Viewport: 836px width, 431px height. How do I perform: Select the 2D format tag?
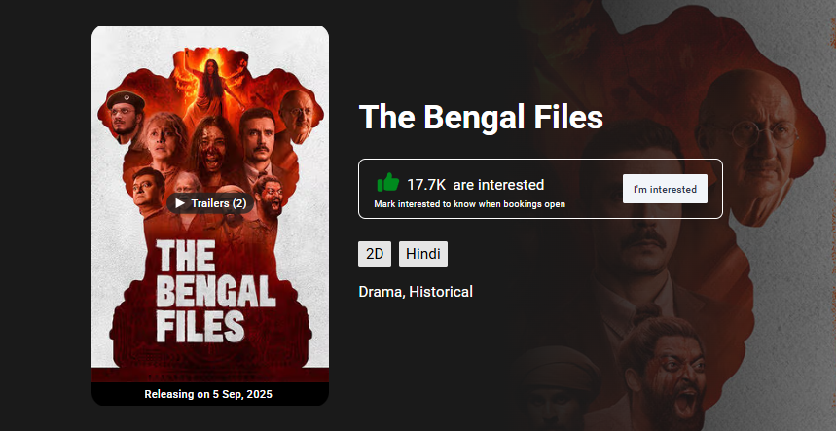(x=375, y=255)
